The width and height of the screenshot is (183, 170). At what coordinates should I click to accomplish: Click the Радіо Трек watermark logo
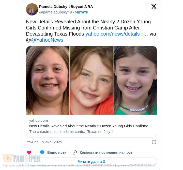tap(22, 158)
